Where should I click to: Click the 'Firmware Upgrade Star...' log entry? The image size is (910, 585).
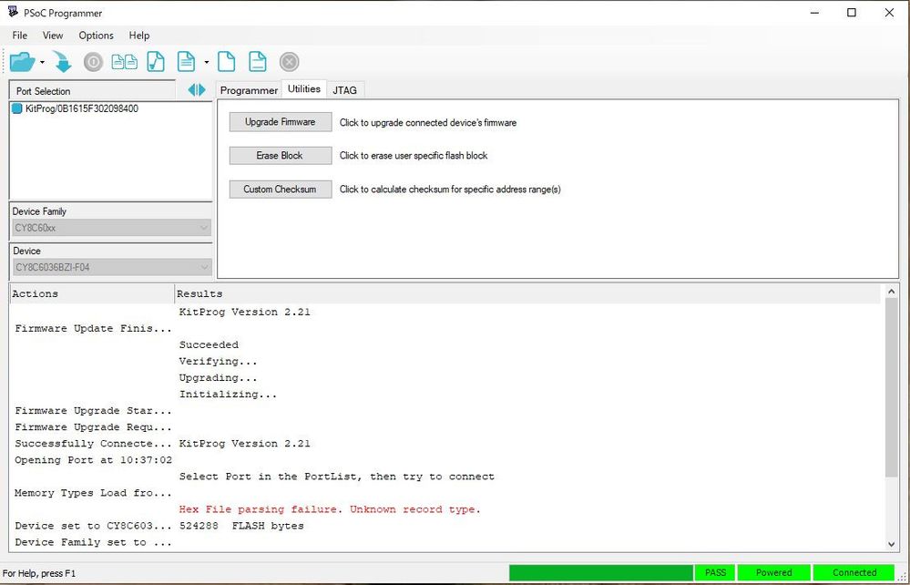pos(94,411)
